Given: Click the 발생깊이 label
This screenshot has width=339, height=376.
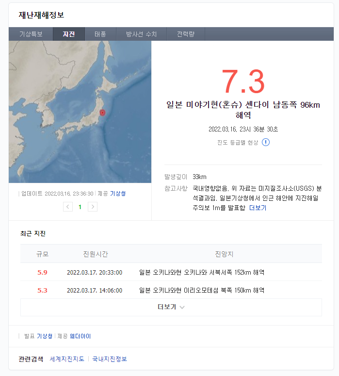Looking at the screenshot, I should coord(176,177).
